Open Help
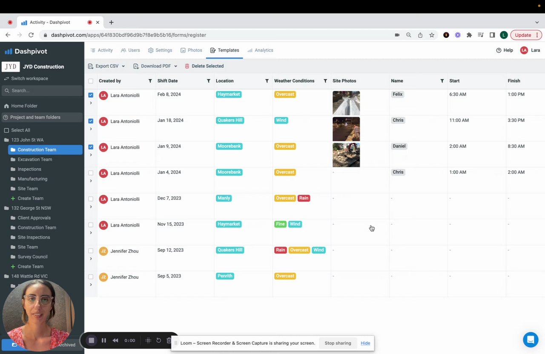Image resolution: width=545 pixels, height=354 pixels. (505, 50)
